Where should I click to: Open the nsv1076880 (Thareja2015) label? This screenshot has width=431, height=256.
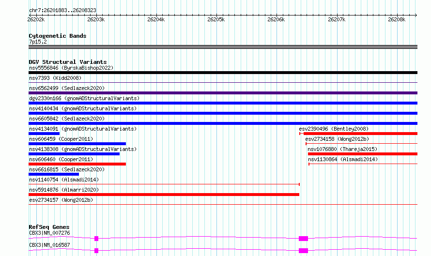[342, 149]
